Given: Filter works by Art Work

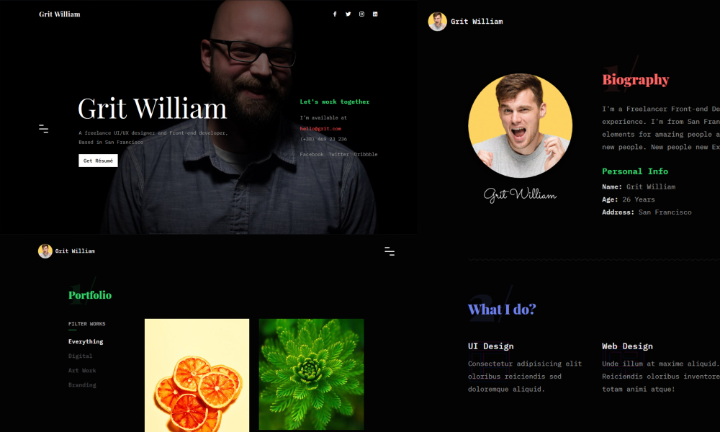Looking at the screenshot, I should 82,371.
